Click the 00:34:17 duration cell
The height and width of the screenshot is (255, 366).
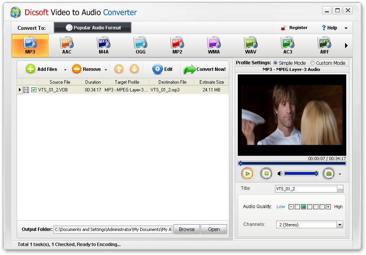(x=93, y=90)
